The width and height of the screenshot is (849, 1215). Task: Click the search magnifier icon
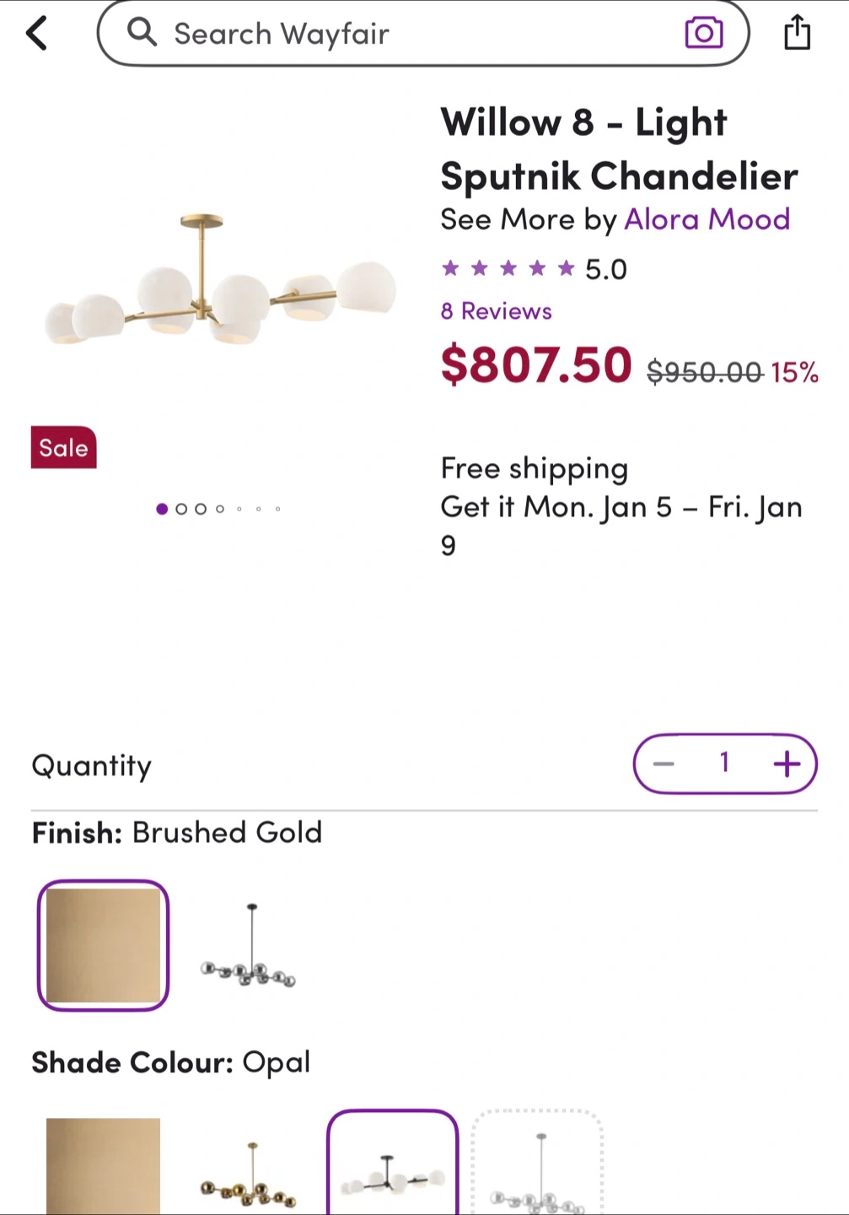click(x=142, y=33)
